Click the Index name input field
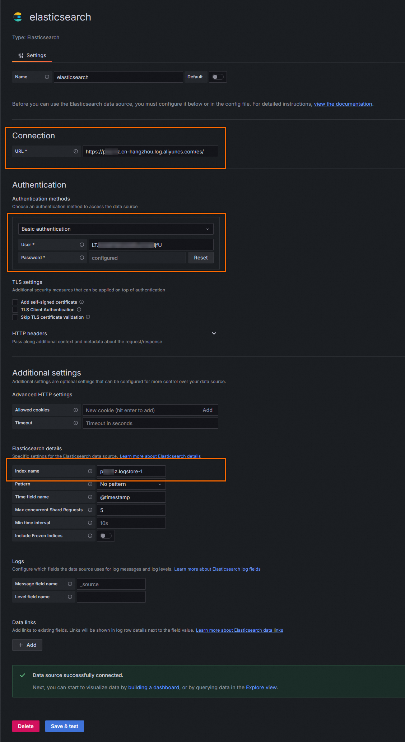The width and height of the screenshot is (405, 742). coord(131,471)
